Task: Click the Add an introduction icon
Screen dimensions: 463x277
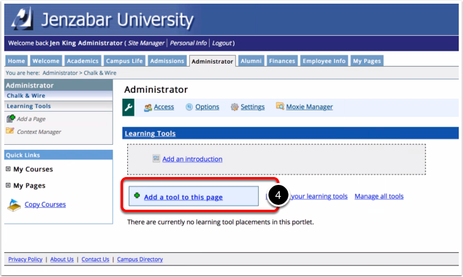Action: coord(156,159)
